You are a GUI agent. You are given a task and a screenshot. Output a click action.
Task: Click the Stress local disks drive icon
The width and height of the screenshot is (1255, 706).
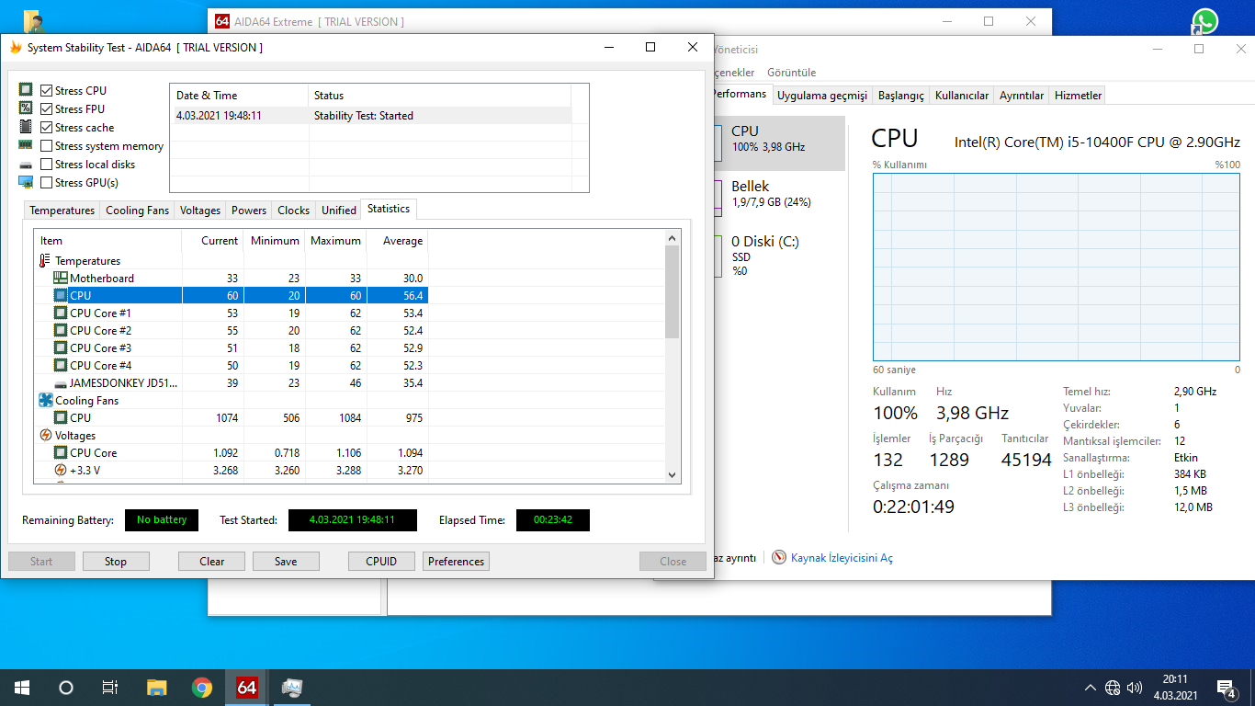(26, 165)
